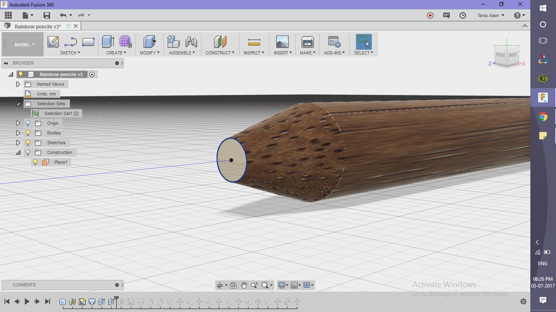556x312 pixels.
Task: Select the spline sketch tool icon
Action: pos(71,42)
